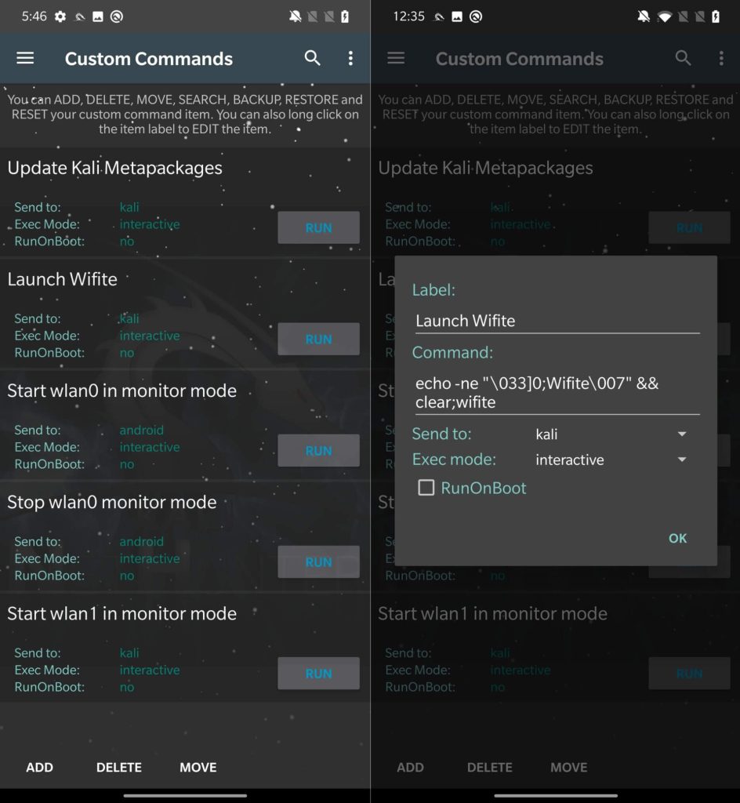Tap DELETE in the bottom action bar
The image size is (740, 803).
[118, 767]
